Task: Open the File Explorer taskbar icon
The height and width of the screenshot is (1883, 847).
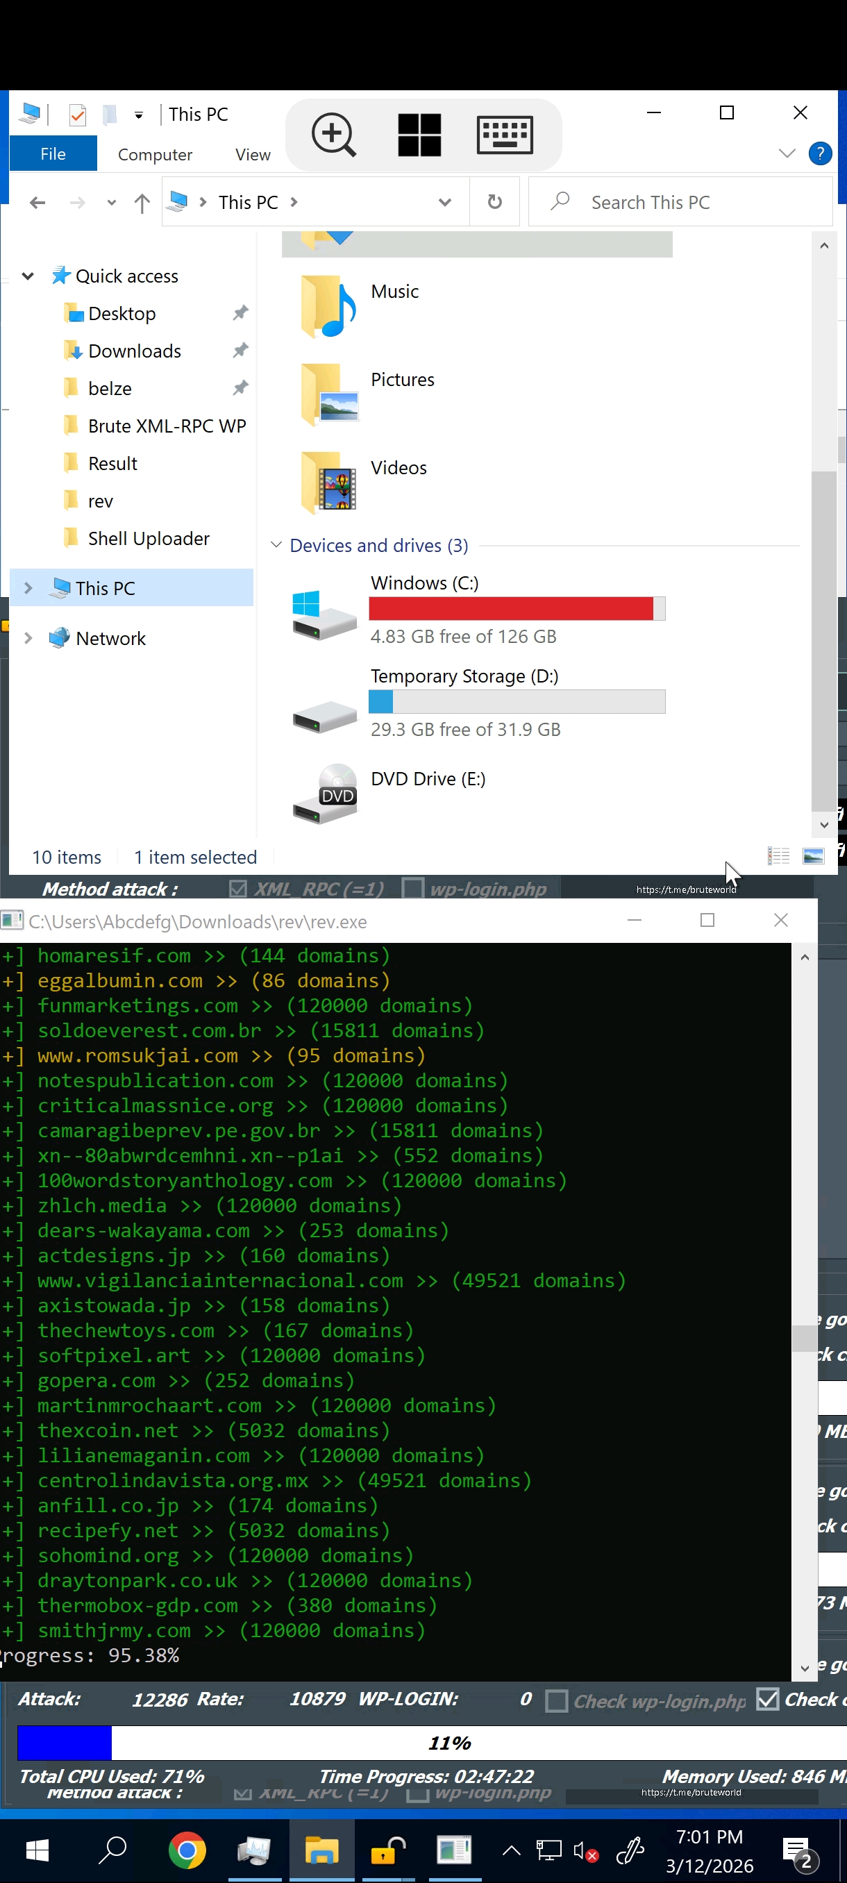Action: point(321,1850)
